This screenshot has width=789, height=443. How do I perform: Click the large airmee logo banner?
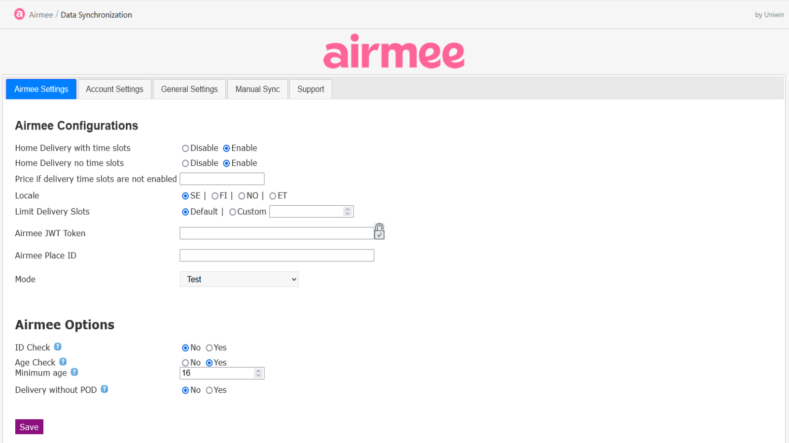click(x=394, y=51)
